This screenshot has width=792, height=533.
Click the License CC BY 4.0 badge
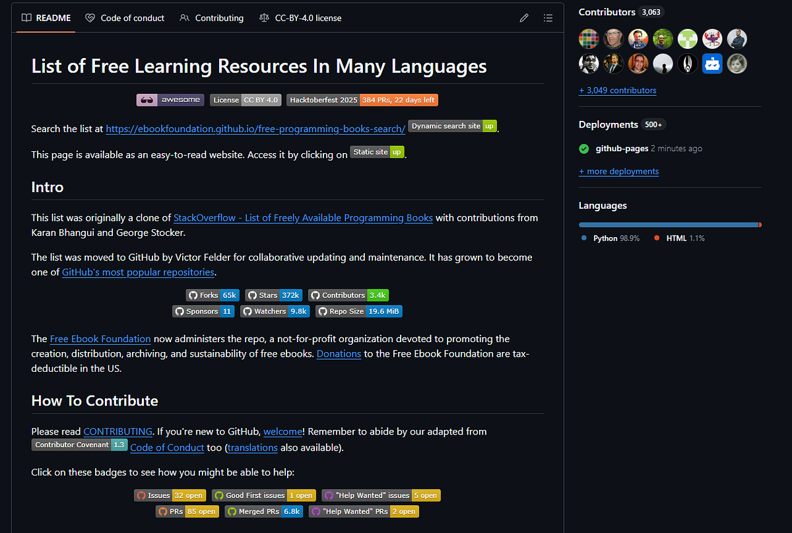click(246, 100)
